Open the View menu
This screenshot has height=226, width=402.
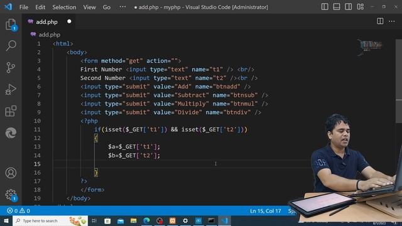(x=89, y=7)
